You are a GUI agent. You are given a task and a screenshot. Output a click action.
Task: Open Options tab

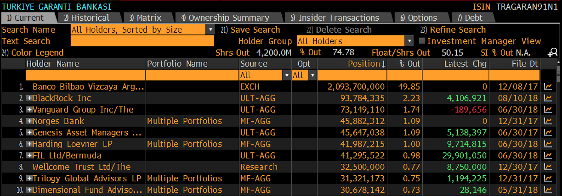click(x=421, y=18)
